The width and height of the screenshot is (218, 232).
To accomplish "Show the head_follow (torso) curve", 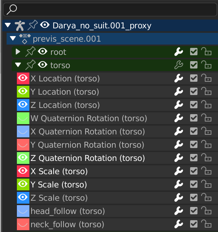I will click(23, 211).
